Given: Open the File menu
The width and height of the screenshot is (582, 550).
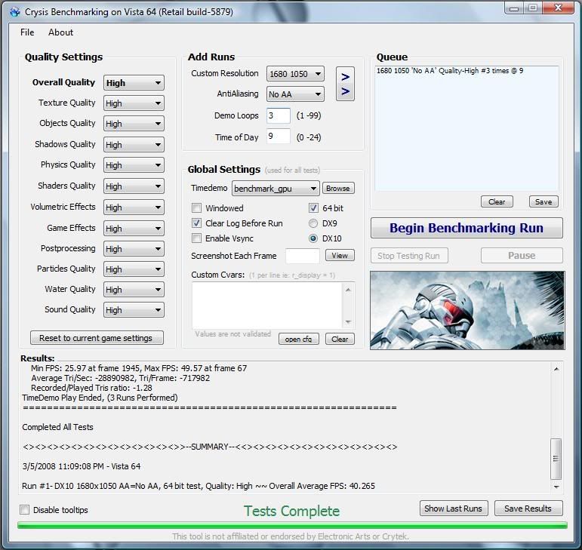Looking at the screenshot, I should pyautogui.click(x=27, y=32).
